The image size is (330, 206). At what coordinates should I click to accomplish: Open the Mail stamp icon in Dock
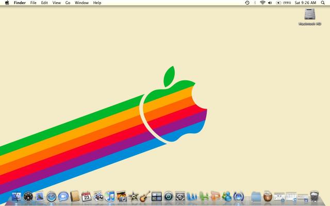(x=40, y=197)
